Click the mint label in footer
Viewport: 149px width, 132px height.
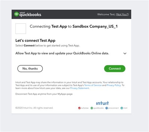coord(125,108)
